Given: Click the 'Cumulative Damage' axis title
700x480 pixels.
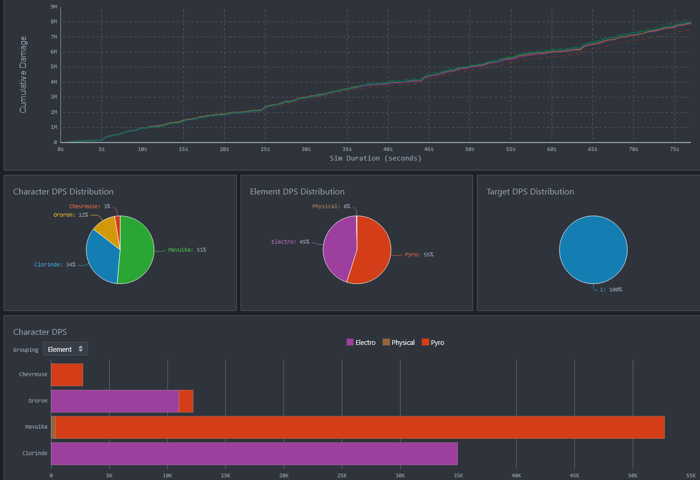Looking at the screenshot, I should click(x=23, y=75).
